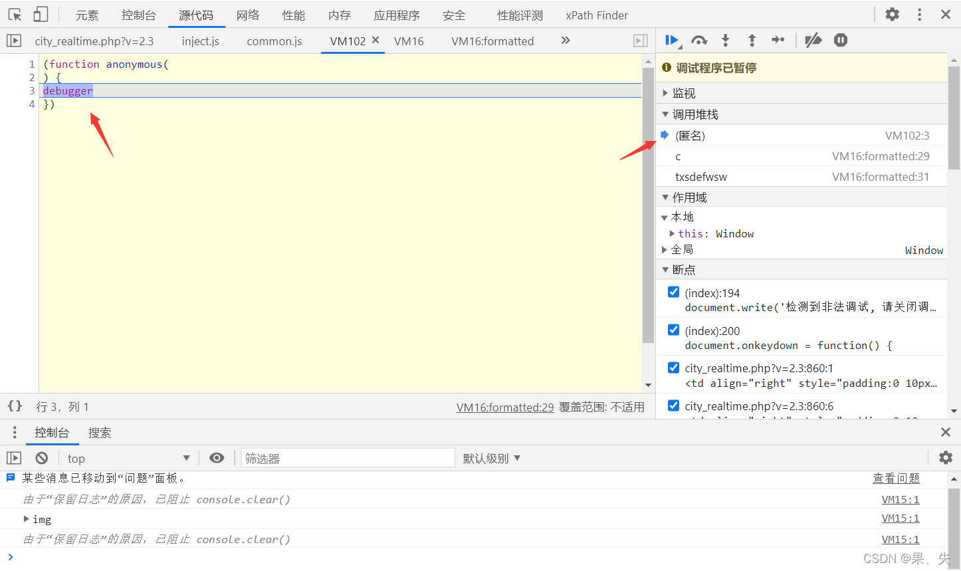Image resolution: width=961 pixels, height=571 pixels.
Task: Open the inject.js file tab
Action: [x=201, y=41]
